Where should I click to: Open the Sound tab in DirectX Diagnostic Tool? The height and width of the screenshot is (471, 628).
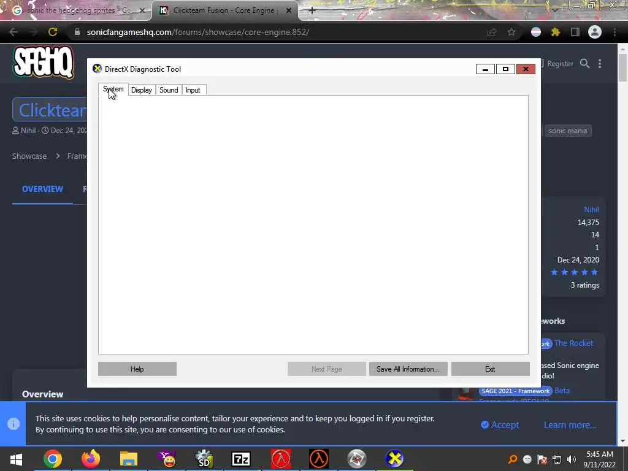coord(169,90)
